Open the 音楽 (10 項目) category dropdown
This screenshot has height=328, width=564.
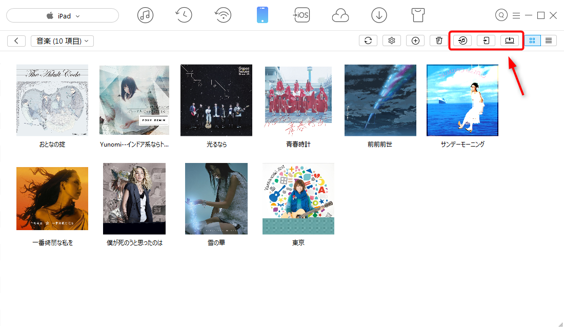(62, 41)
